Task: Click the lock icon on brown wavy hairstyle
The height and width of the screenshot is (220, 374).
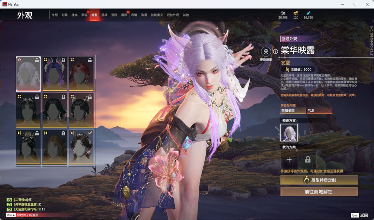Action: pyautogui.click(x=63, y=133)
